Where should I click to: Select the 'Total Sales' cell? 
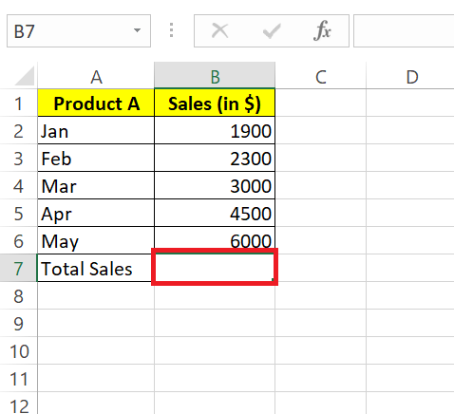click(x=96, y=268)
